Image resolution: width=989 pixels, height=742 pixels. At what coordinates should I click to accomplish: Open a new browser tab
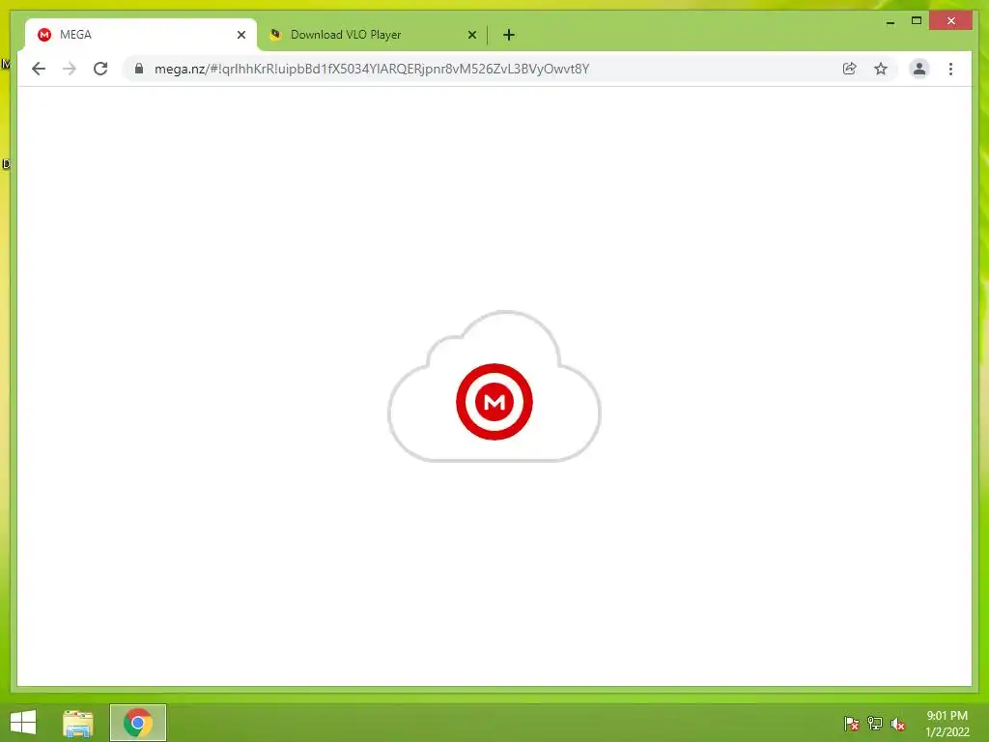[509, 35]
